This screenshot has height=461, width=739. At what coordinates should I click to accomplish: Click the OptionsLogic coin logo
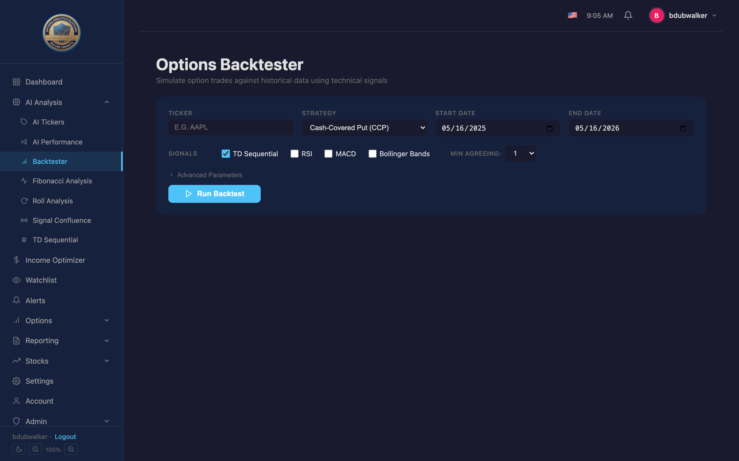(x=61, y=33)
